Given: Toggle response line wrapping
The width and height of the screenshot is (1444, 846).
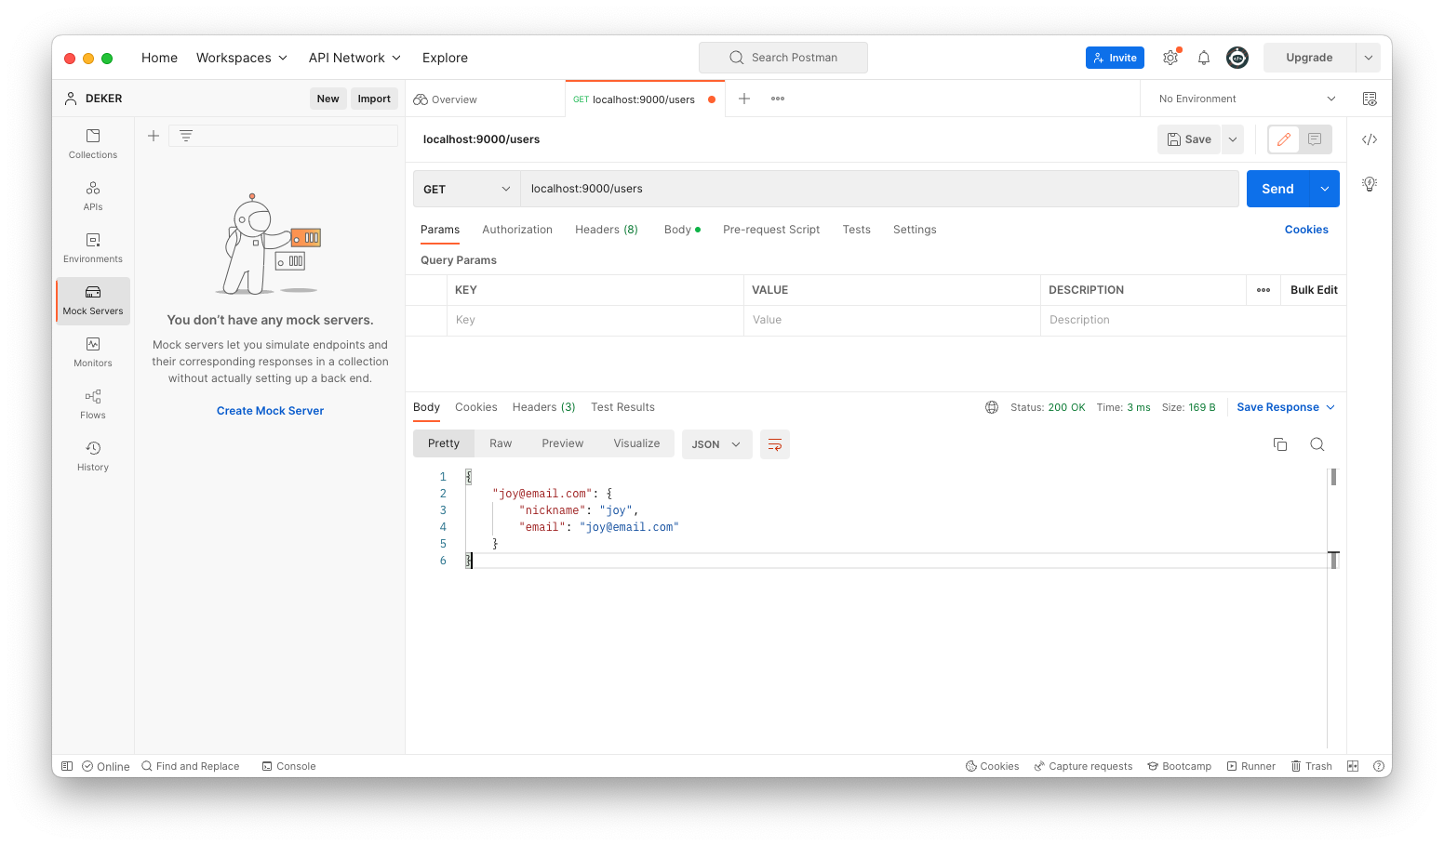Looking at the screenshot, I should [775, 444].
